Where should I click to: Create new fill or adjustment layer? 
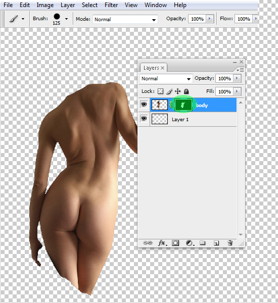[x=190, y=243]
